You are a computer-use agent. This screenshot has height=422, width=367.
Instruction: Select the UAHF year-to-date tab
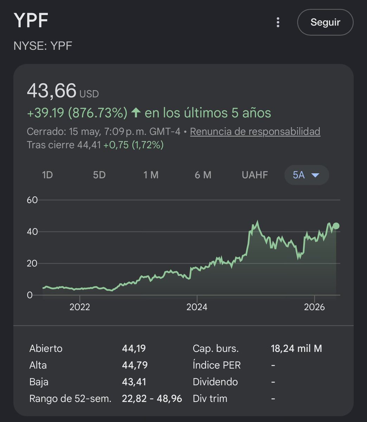pyautogui.click(x=255, y=175)
